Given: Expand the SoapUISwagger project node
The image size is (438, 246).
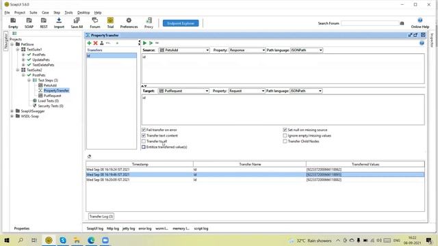Looking at the screenshot, I should (x=12, y=111).
